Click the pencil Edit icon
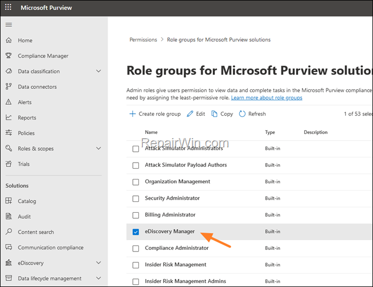Viewport: 373px width, 287px height. point(190,113)
